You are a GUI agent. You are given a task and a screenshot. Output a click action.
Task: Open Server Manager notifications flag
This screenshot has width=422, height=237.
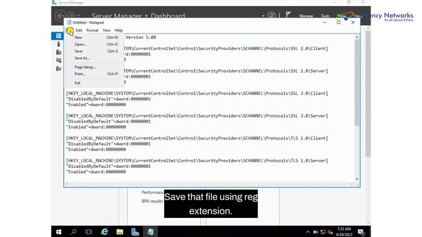tap(288, 14)
